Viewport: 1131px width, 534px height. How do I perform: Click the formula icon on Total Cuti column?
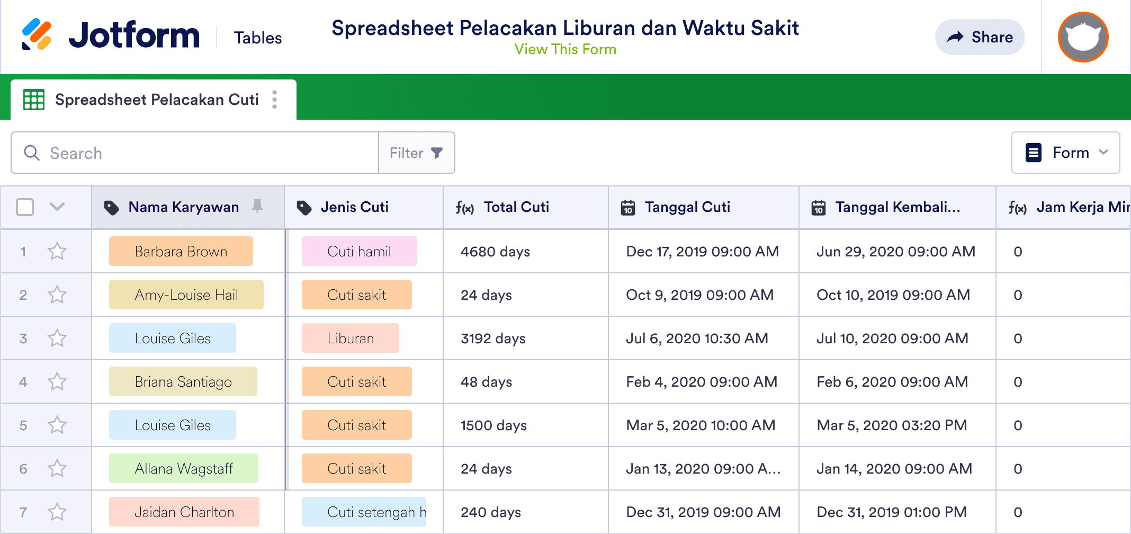(466, 207)
